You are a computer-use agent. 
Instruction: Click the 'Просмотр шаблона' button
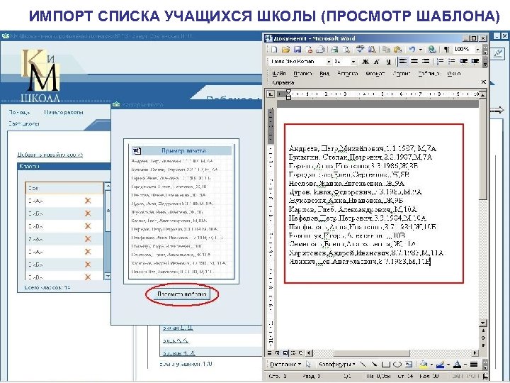click(182, 294)
